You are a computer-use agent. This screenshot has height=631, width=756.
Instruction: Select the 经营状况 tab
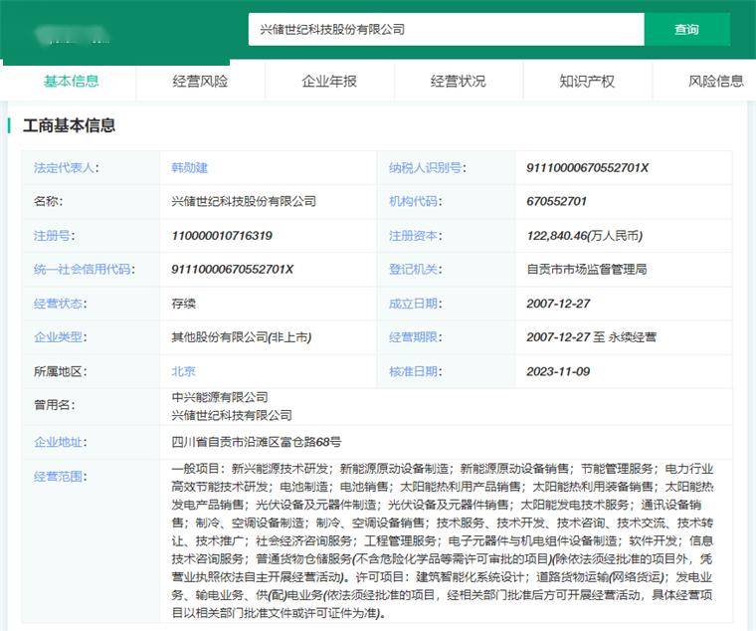458,81
